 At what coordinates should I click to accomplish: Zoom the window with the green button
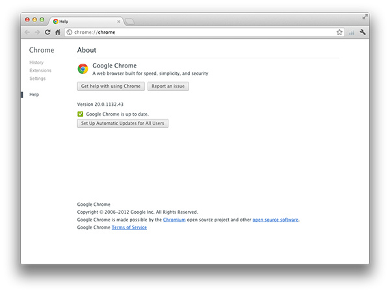tap(42, 19)
